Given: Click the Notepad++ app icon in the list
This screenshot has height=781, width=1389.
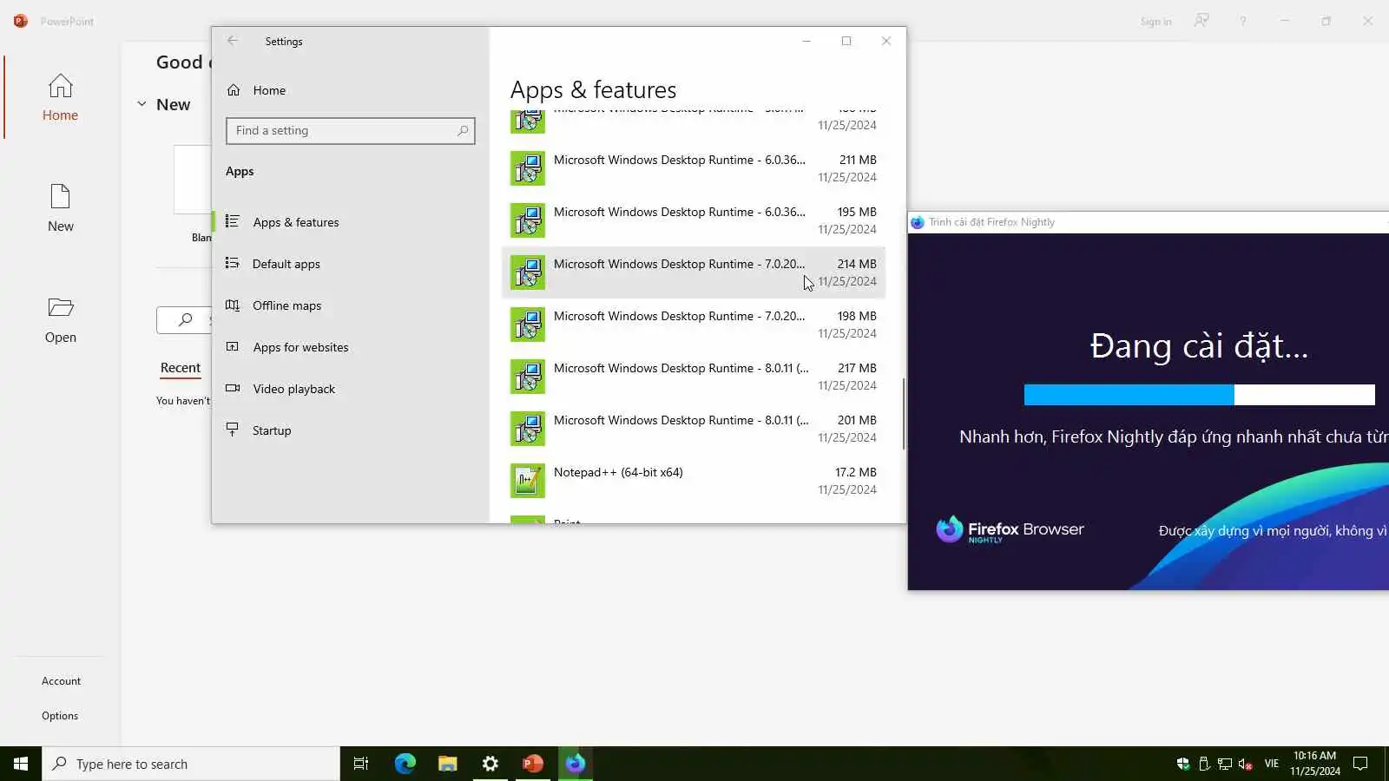Looking at the screenshot, I should coord(528,481).
